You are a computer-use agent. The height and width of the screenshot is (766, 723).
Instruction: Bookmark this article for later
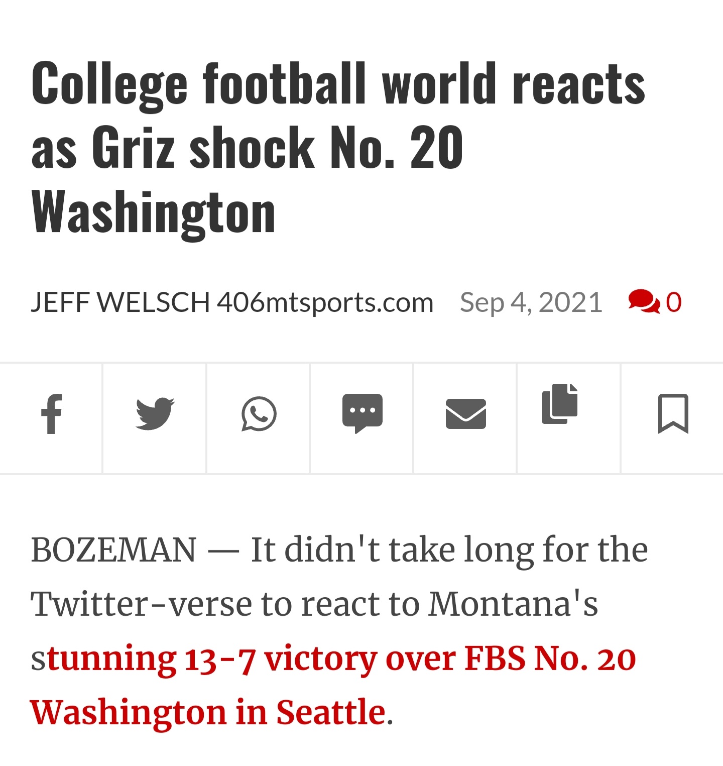pos(673,414)
